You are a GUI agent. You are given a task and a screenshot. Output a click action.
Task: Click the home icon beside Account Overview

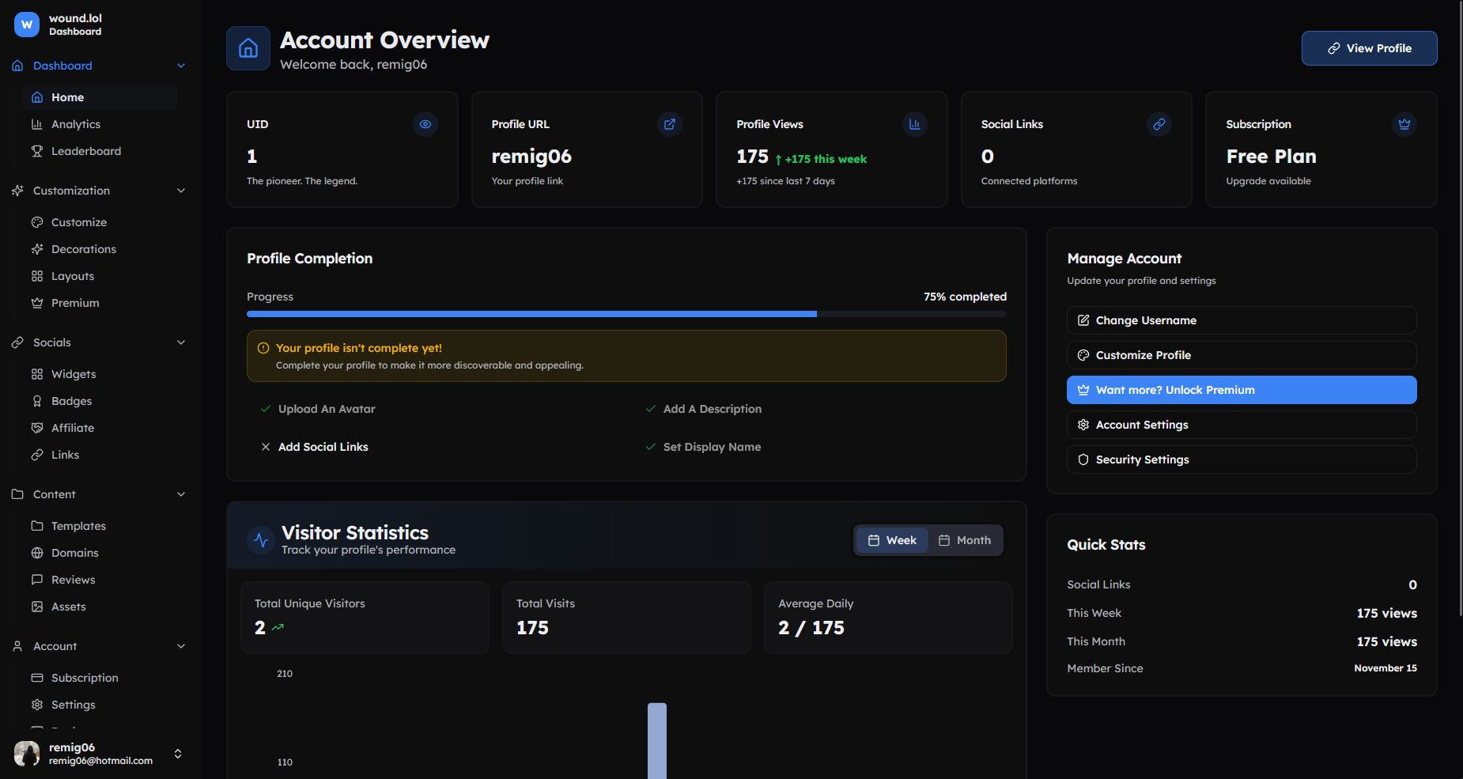248,48
